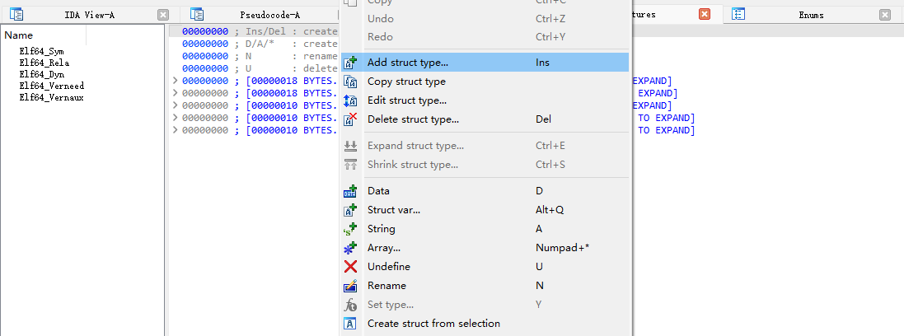
Task: Expand the third collapsed struct row arrow
Action: (x=175, y=105)
